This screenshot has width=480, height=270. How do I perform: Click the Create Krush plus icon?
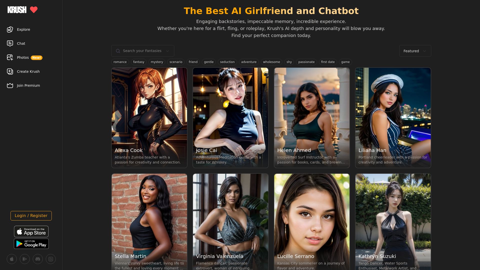click(x=10, y=71)
